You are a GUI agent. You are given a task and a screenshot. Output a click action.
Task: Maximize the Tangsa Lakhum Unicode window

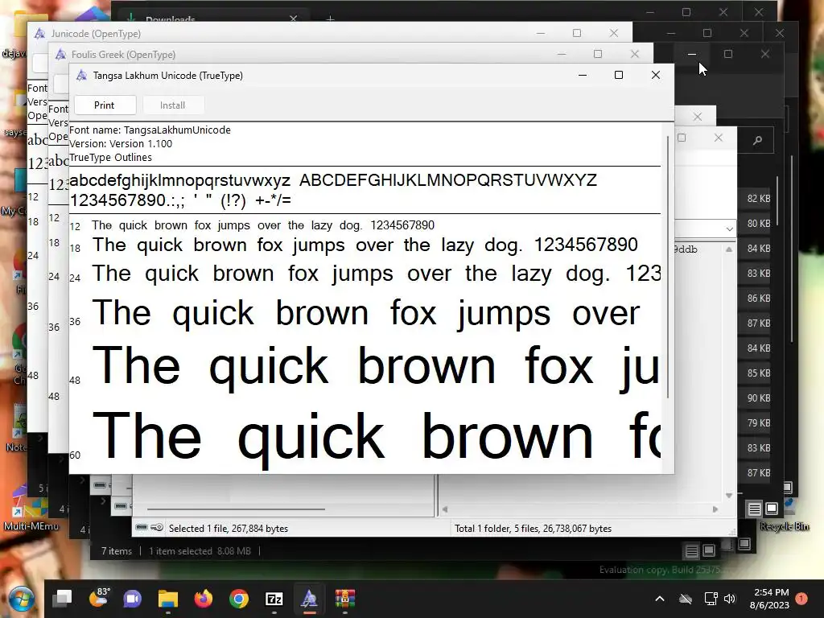(x=619, y=75)
